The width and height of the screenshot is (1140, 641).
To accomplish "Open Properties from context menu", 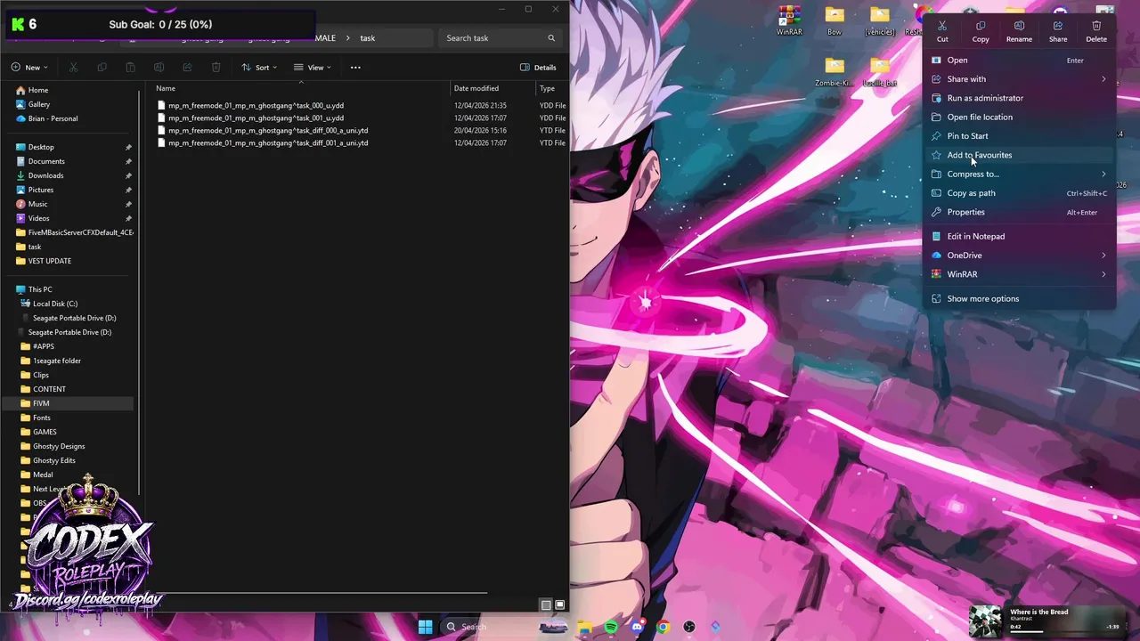I will click(1020, 212).
